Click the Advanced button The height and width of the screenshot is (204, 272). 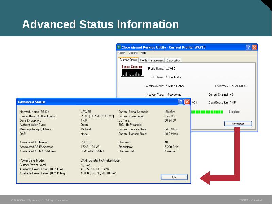(238, 123)
